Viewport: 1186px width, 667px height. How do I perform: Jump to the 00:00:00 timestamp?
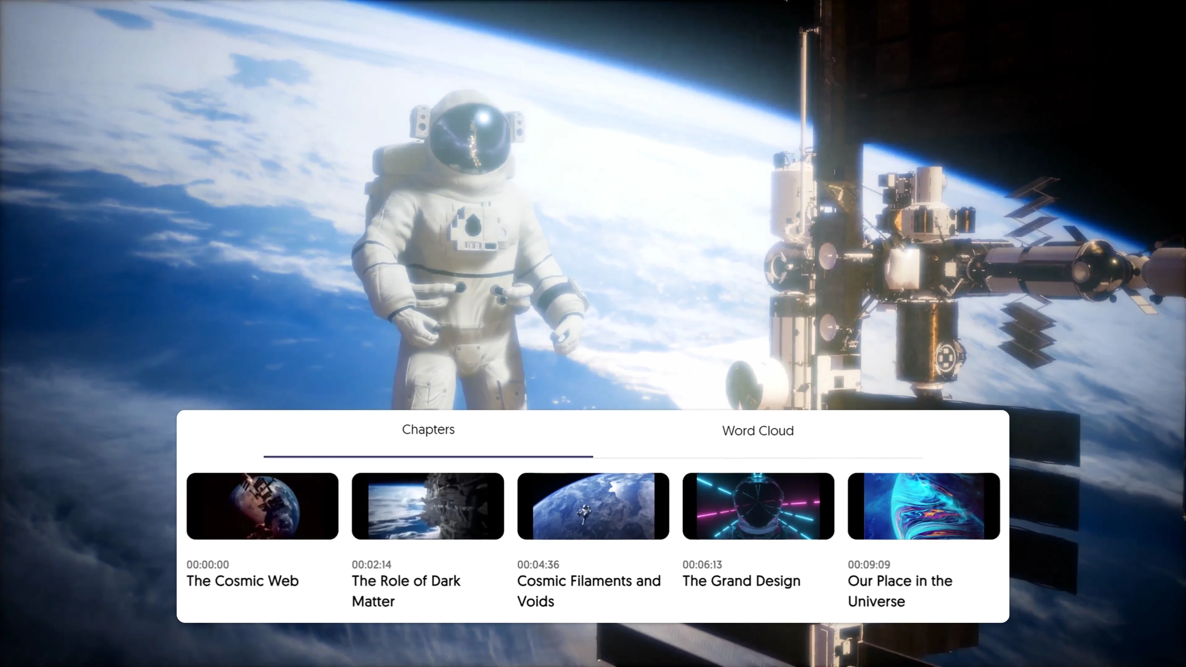(x=208, y=564)
